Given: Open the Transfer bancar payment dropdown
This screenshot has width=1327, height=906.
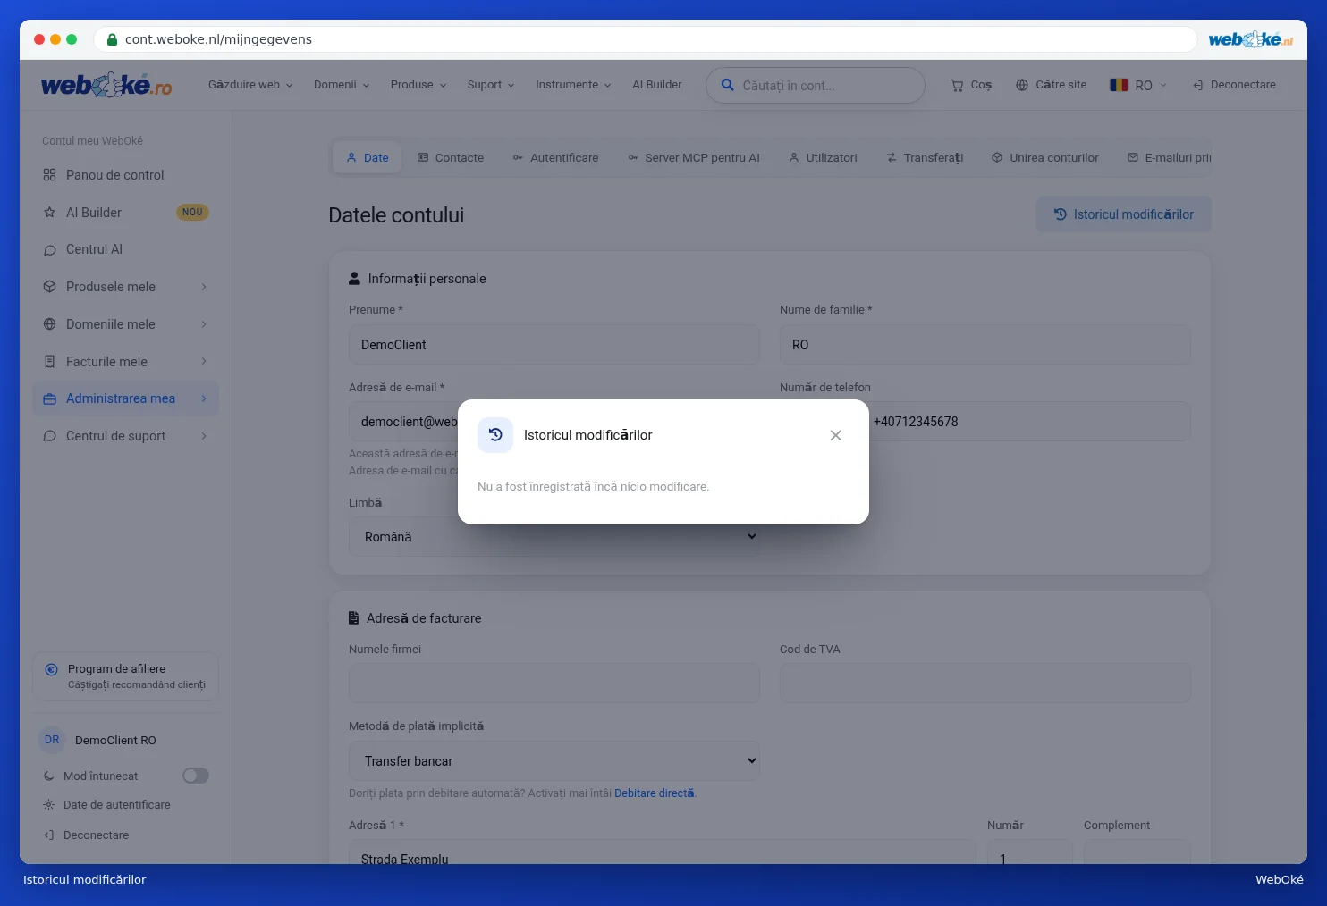Looking at the screenshot, I should (554, 761).
